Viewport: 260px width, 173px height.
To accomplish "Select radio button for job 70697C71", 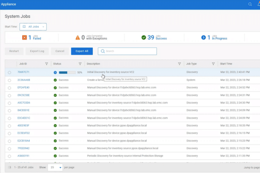I will [9, 72].
